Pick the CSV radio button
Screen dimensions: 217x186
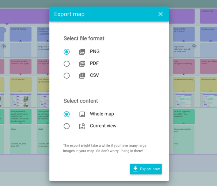(67, 75)
